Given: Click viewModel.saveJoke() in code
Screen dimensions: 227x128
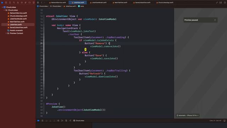Looking at the screenshot, I should [x=104, y=58].
